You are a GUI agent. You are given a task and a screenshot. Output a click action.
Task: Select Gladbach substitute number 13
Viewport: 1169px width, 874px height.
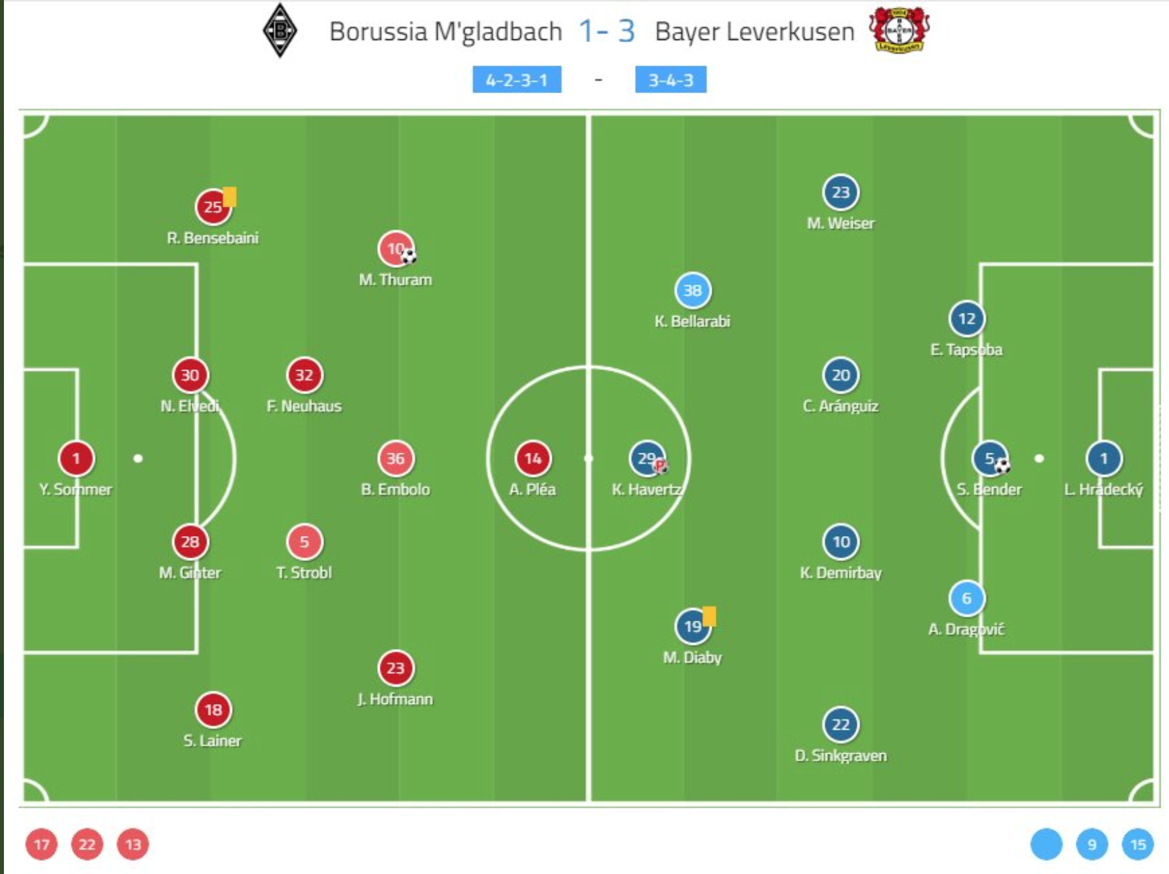pyautogui.click(x=133, y=844)
